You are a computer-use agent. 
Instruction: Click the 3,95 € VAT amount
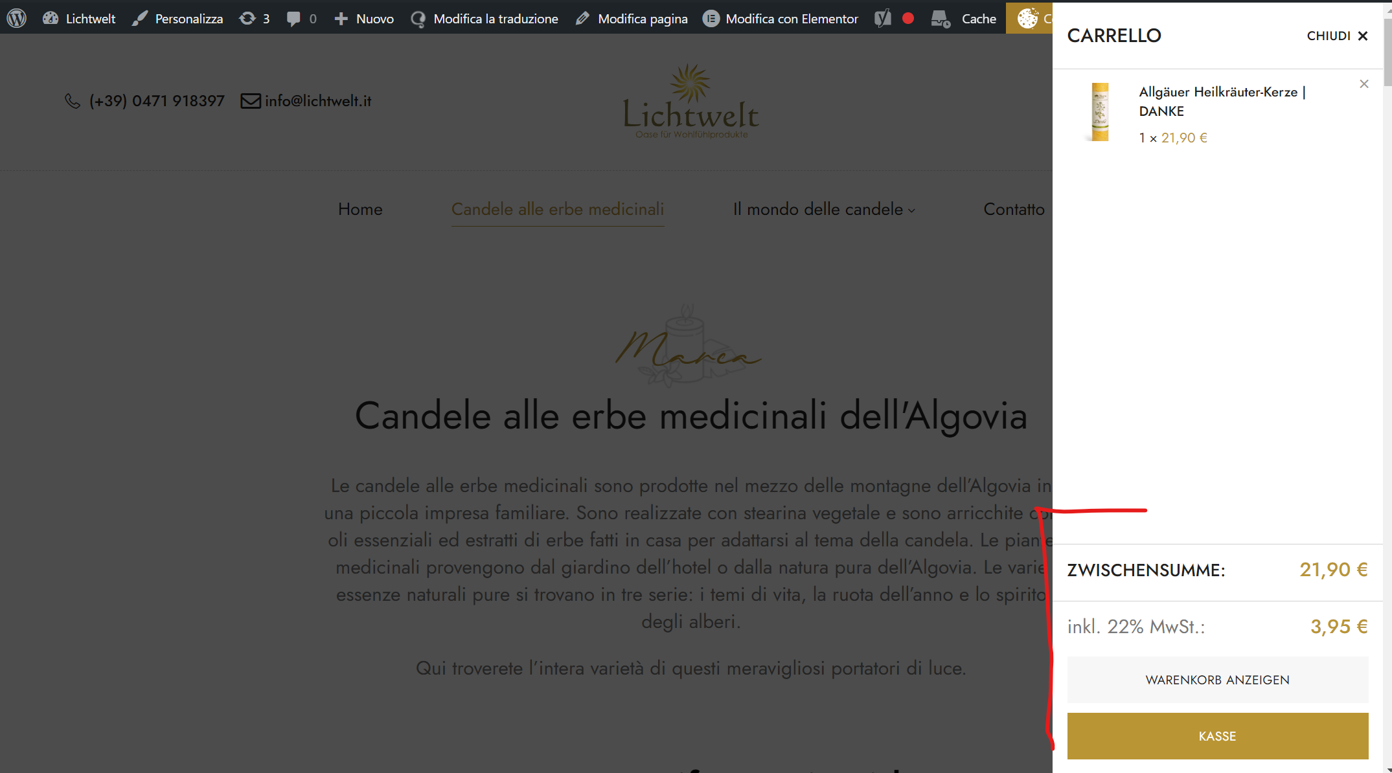tap(1339, 627)
